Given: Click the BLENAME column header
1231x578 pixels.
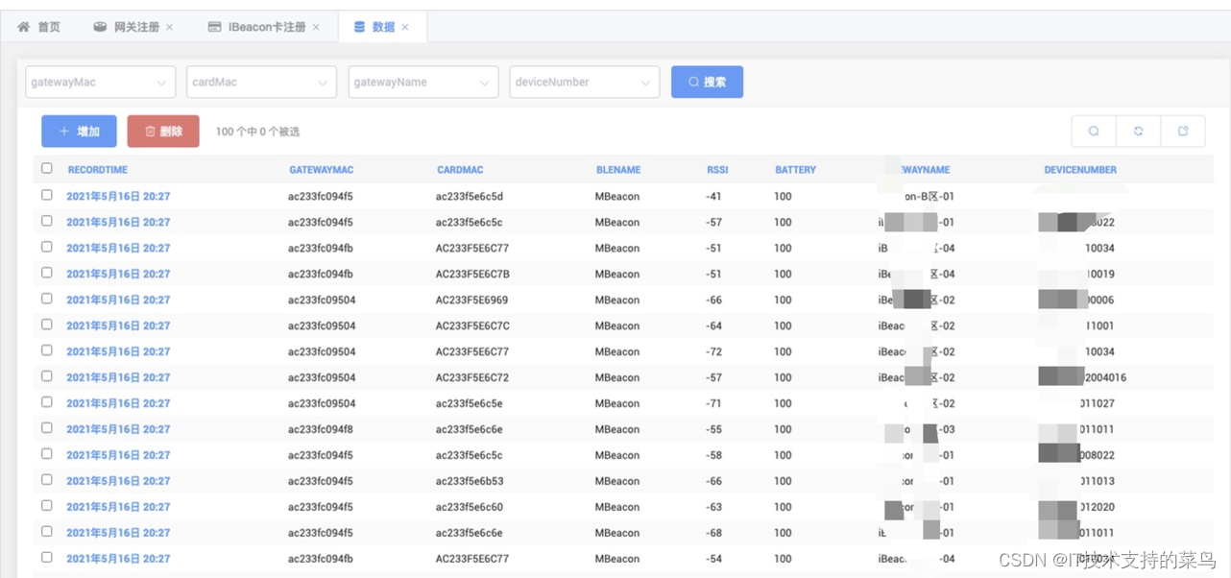Looking at the screenshot, I should [x=618, y=170].
